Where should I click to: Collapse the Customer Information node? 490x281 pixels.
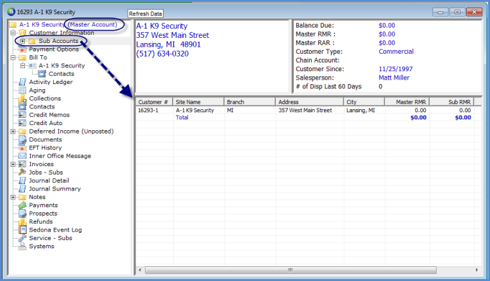(13, 33)
